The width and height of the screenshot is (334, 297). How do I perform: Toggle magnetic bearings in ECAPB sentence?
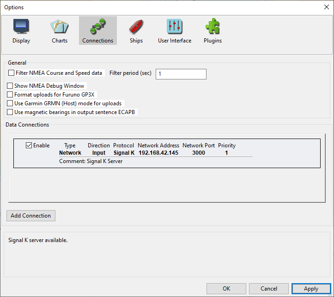point(11,112)
